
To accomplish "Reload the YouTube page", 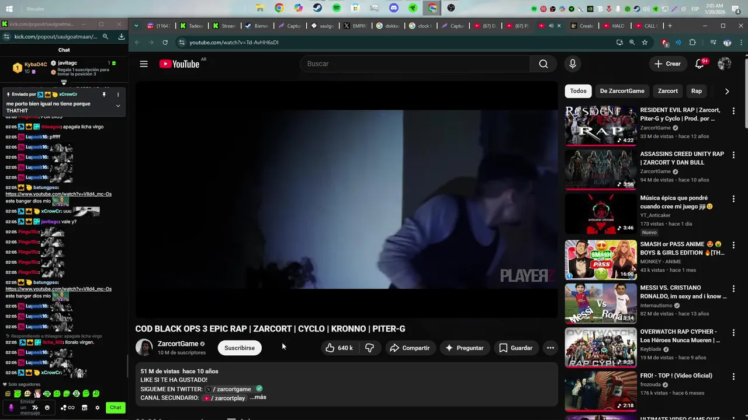I will click(165, 43).
